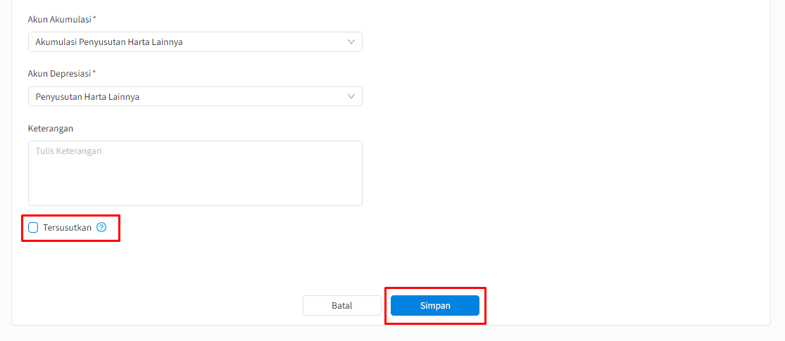Click the Akun Akumulasi field label
The image size is (785, 341).
pos(60,20)
